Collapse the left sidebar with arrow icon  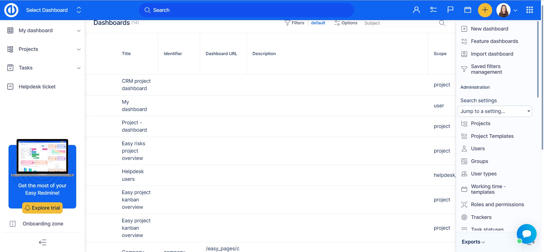[42, 242]
